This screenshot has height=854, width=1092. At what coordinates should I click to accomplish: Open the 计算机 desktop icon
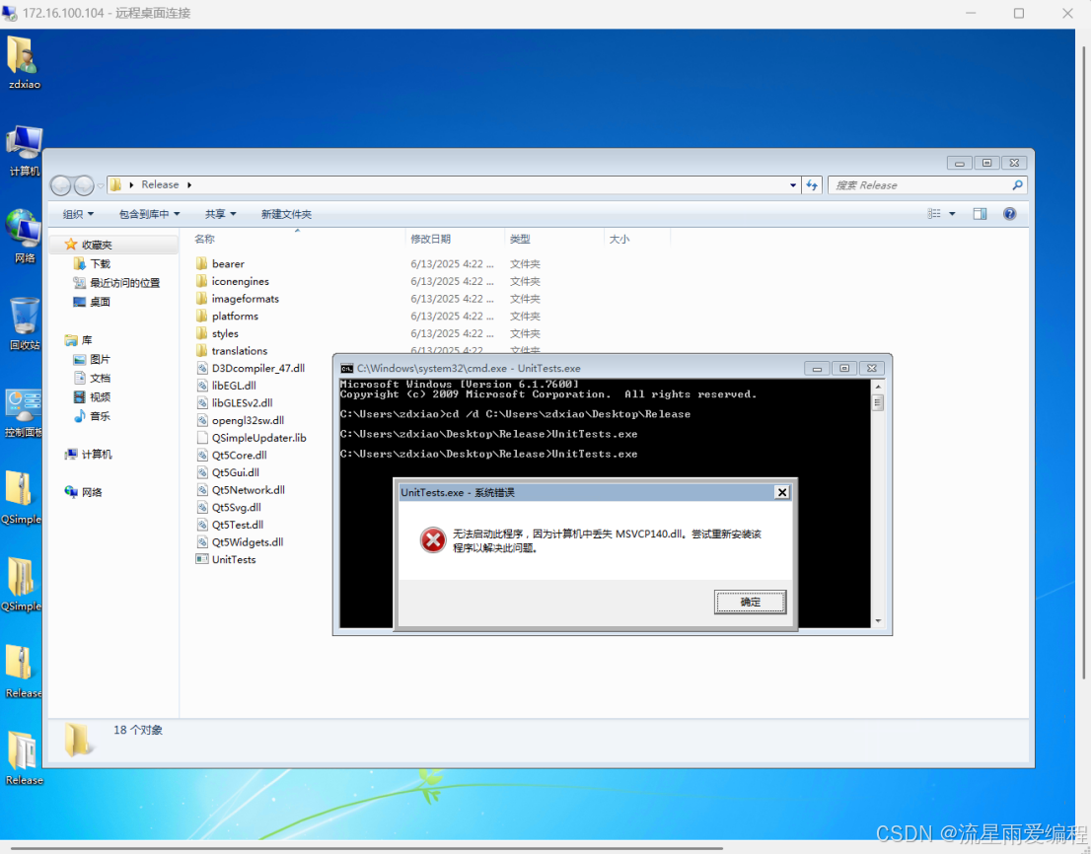(24, 150)
